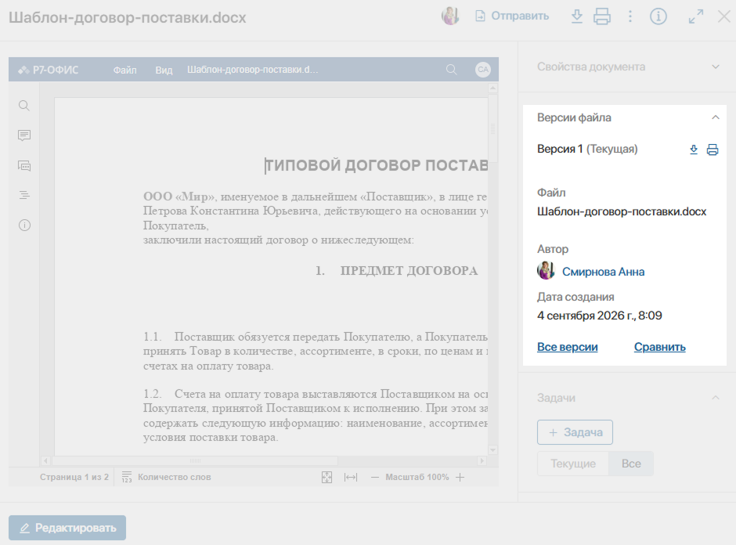Click the file name Шаблон-договор-поставки.docx in versions panel

[622, 211]
